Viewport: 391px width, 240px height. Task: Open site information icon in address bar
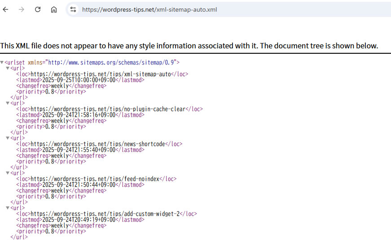tap(73, 9)
